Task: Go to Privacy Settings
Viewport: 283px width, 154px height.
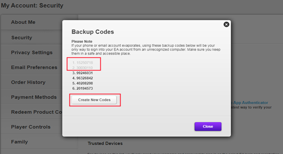Action: pos(32,52)
